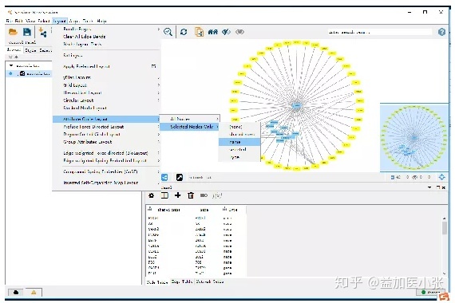The image size is (455, 303).
Task: Select the highlighted network in the Network list
Action: [29, 74]
